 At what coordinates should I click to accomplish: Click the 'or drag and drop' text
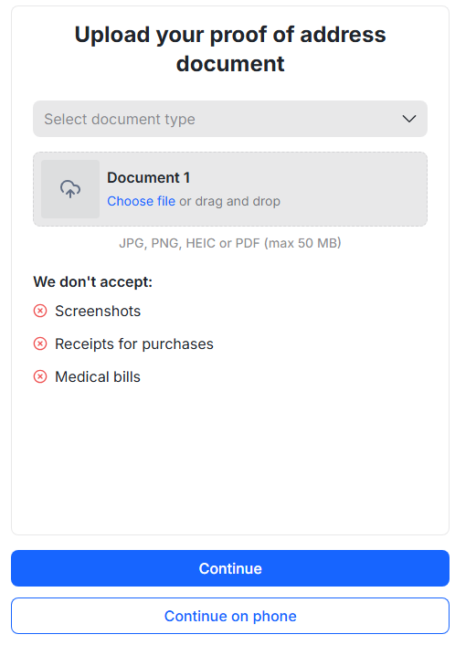pos(229,201)
